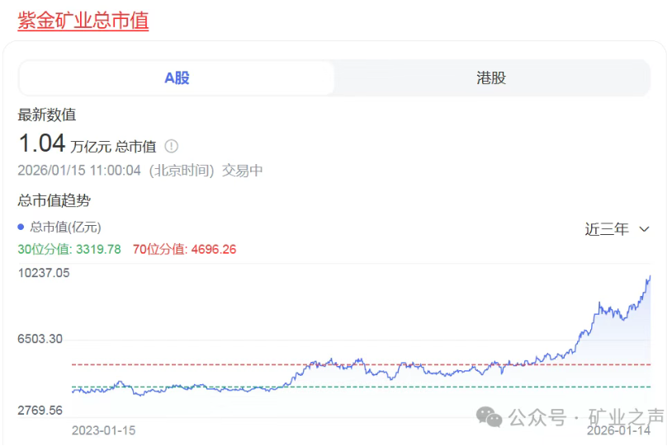The image size is (667, 446).
Task: Open the 紫金矿业总市值 title link
Action: pyautogui.click(x=83, y=21)
